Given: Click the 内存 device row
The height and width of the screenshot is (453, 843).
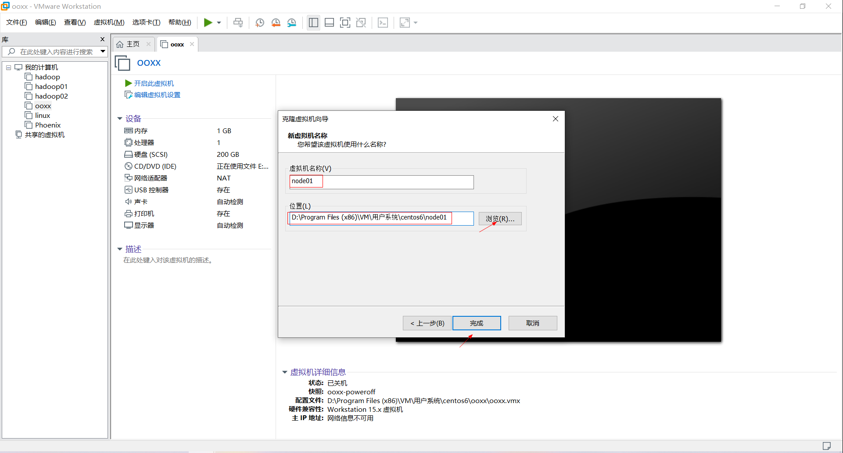Looking at the screenshot, I should pyautogui.click(x=197, y=131).
